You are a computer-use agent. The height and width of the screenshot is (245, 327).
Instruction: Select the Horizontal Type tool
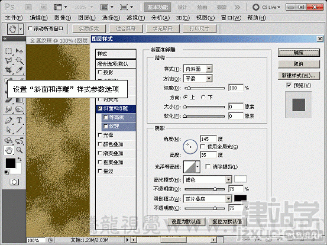(19, 120)
